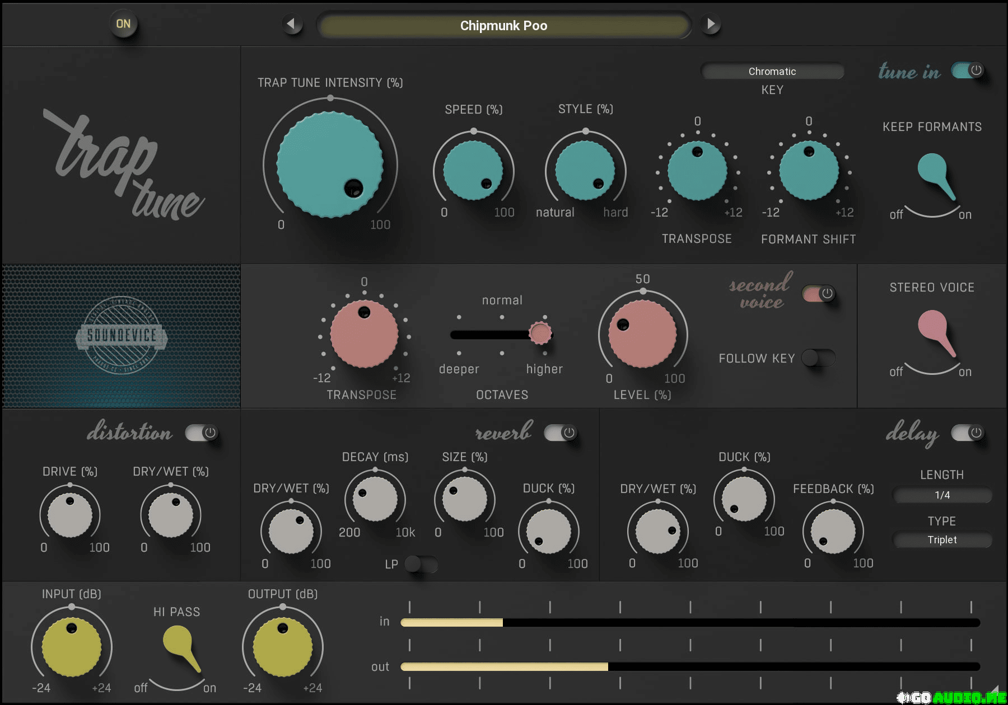
Task: Click the next preset arrow
Action: [x=711, y=25]
